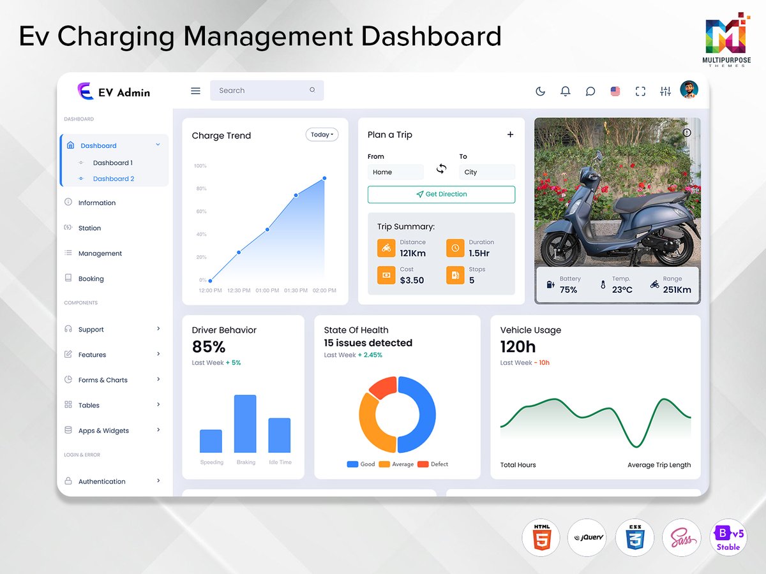766x574 pixels.
Task: Click the orange Stops charger icon
Action: pyautogui.click(x=455, y=275)
